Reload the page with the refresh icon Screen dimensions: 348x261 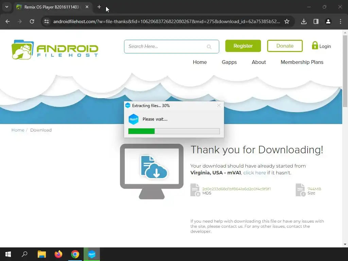coord(32,21)
